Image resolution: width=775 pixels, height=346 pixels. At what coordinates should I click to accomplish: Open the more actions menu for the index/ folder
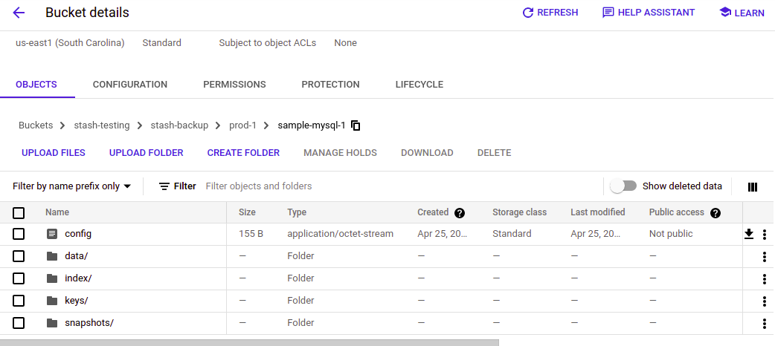pos(765,279)
